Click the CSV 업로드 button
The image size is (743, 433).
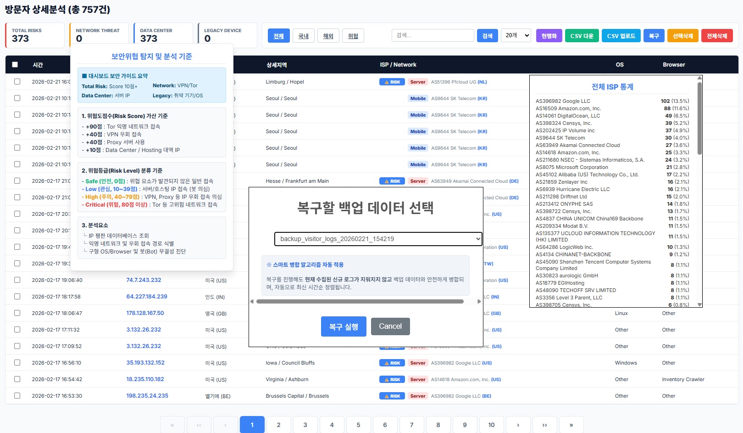coord(621,36)
